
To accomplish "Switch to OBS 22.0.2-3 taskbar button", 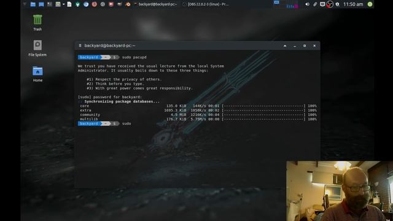I will 206,4.
